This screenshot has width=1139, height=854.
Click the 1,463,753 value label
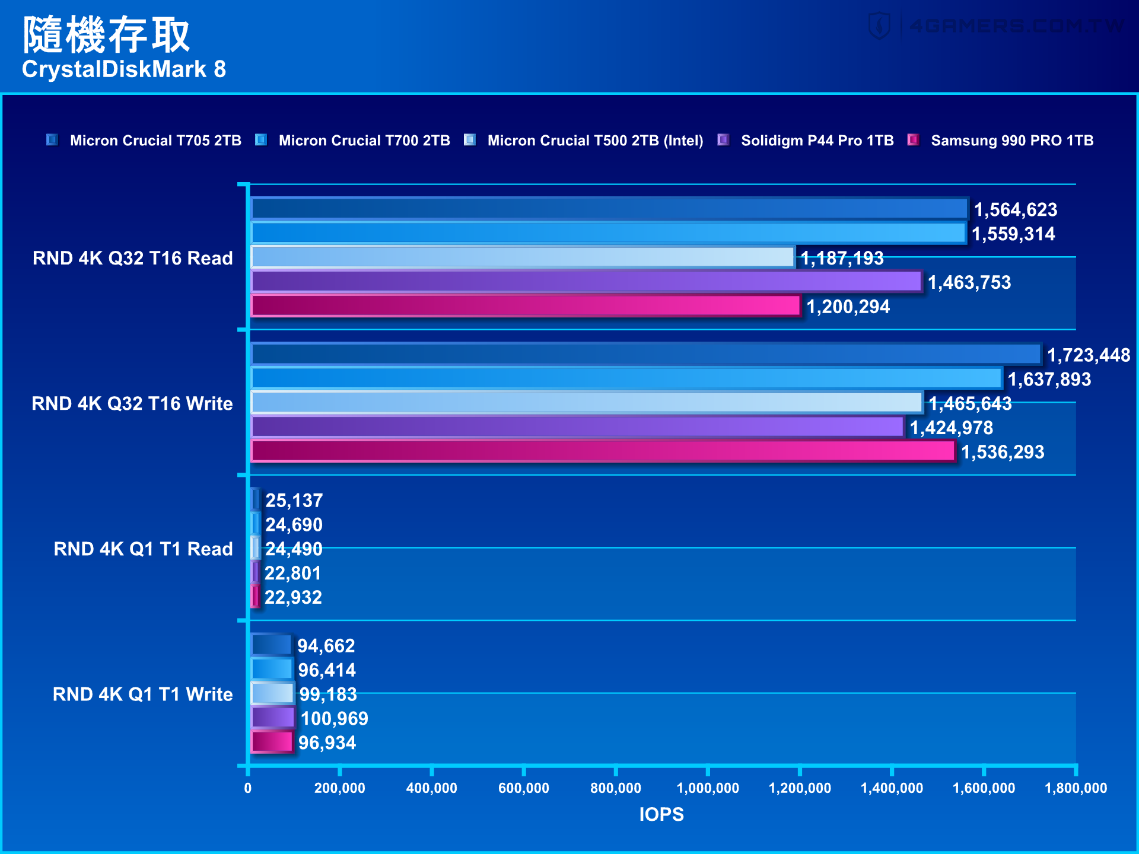pos(969,282)
